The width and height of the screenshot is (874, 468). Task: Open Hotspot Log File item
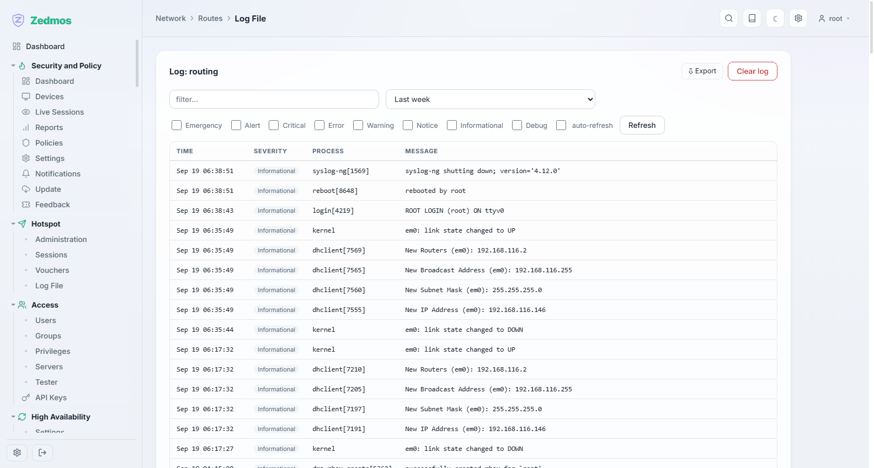(49, 286)
